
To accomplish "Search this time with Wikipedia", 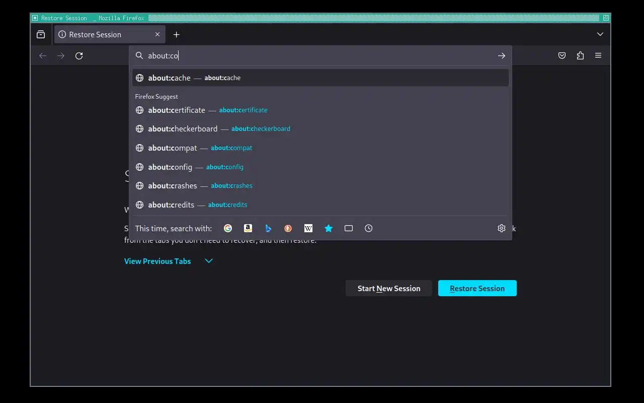I will (x=308, y=228).
